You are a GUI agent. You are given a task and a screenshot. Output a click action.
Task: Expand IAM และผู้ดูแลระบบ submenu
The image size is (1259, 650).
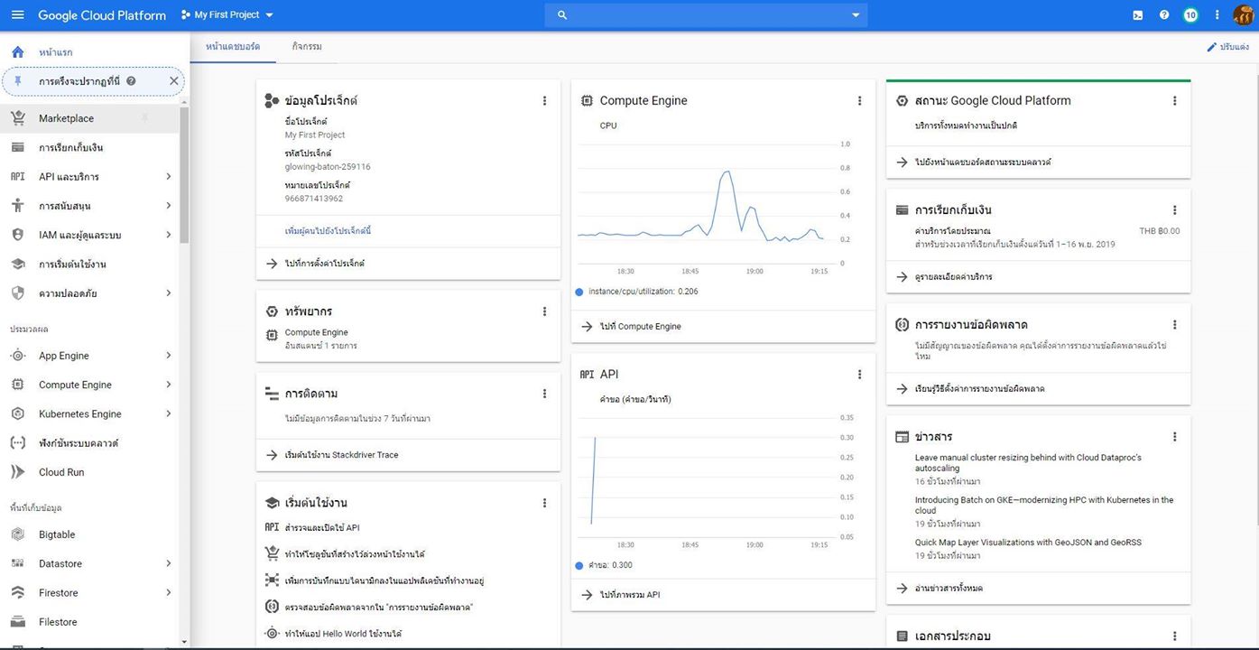pos(168,235)
